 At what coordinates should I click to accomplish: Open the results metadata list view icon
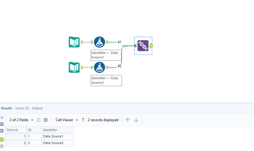click(2, 118)
